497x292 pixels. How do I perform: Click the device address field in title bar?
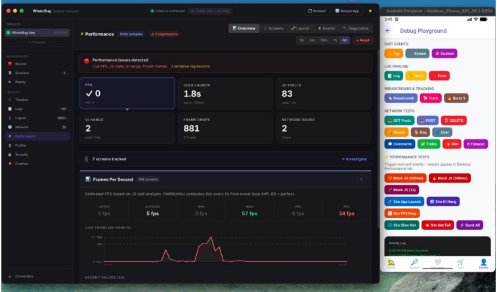[x=210, y=11]
